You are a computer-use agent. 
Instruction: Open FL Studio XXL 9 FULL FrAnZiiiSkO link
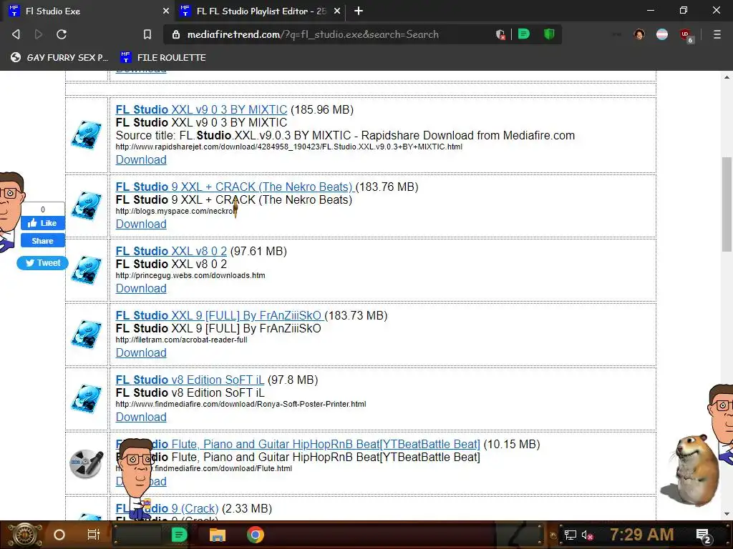pyautogui.click(x=220, y=315)
